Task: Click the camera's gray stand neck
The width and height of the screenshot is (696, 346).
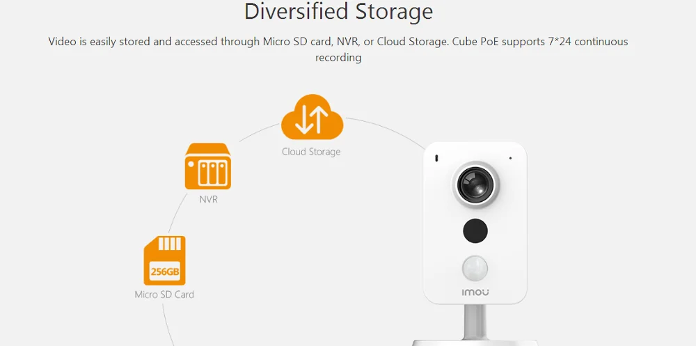Action: click(x=475, y=322)
